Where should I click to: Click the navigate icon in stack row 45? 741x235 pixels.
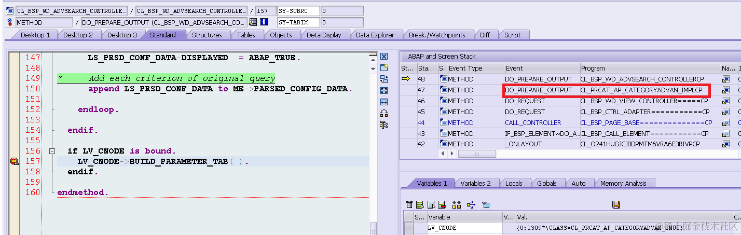[726, 112]
